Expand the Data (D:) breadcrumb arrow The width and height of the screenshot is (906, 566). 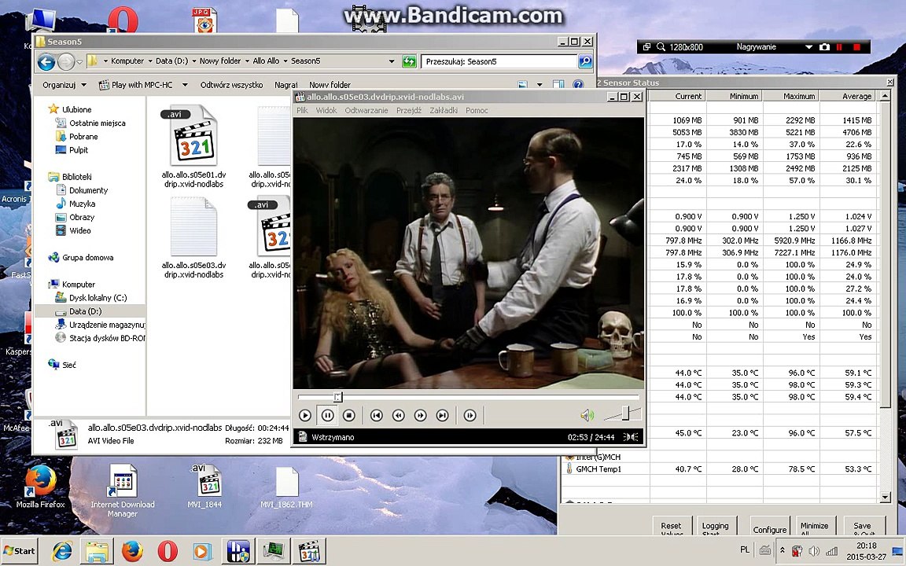click(x=194, y=61)
